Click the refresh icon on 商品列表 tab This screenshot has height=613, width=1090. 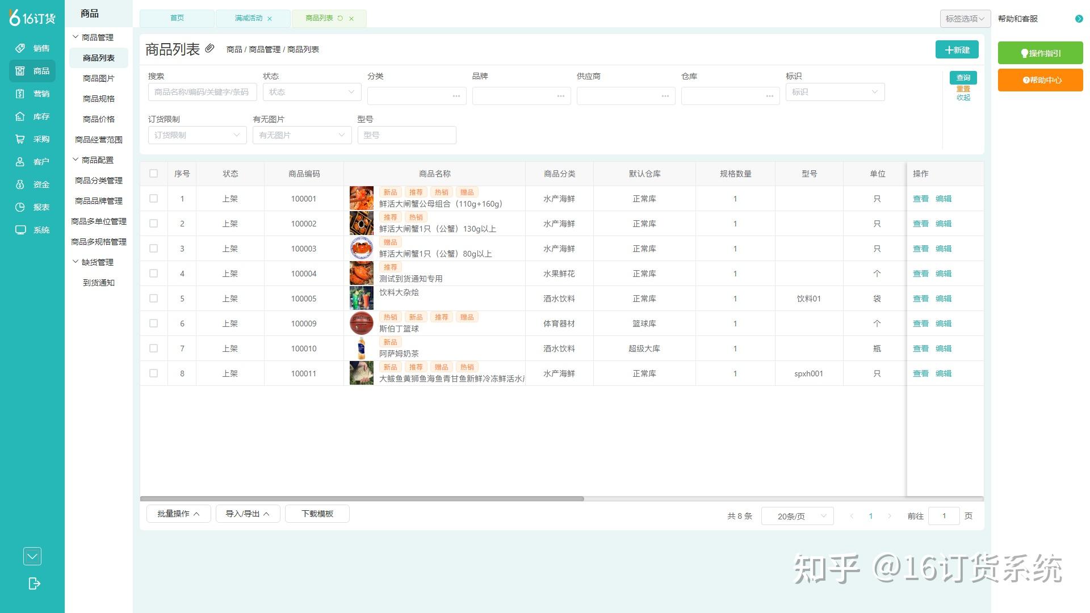pos(340,18)
